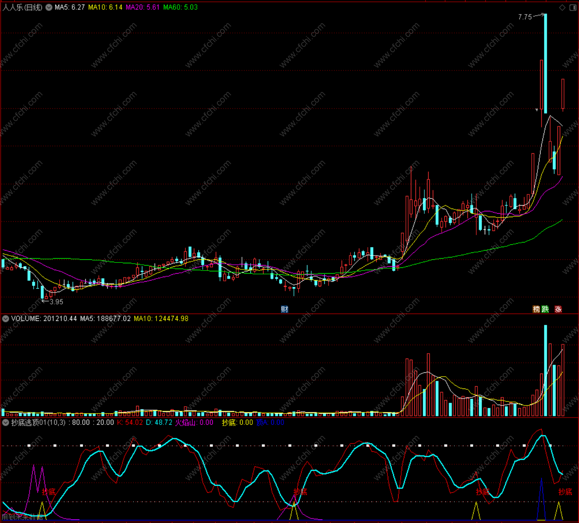
Task: Click the diamond marker icon at top right
Action: point(562,7)
